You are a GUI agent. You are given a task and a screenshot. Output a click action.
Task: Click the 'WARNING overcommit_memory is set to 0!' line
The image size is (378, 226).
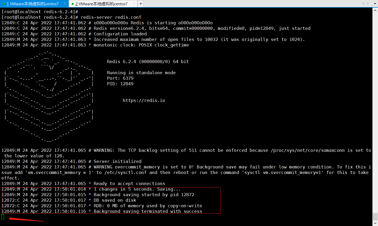[186, 172]
